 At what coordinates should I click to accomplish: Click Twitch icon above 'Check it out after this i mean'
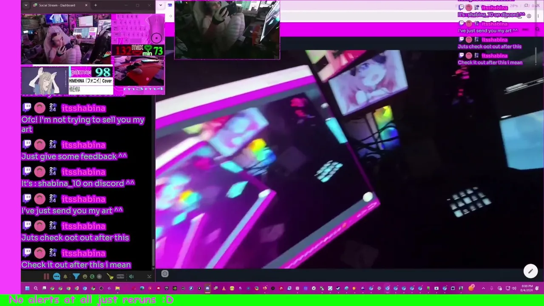tap(27, 253)
